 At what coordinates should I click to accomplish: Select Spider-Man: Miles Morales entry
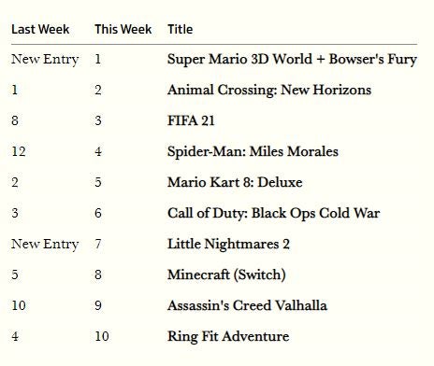tap(253, 151)
